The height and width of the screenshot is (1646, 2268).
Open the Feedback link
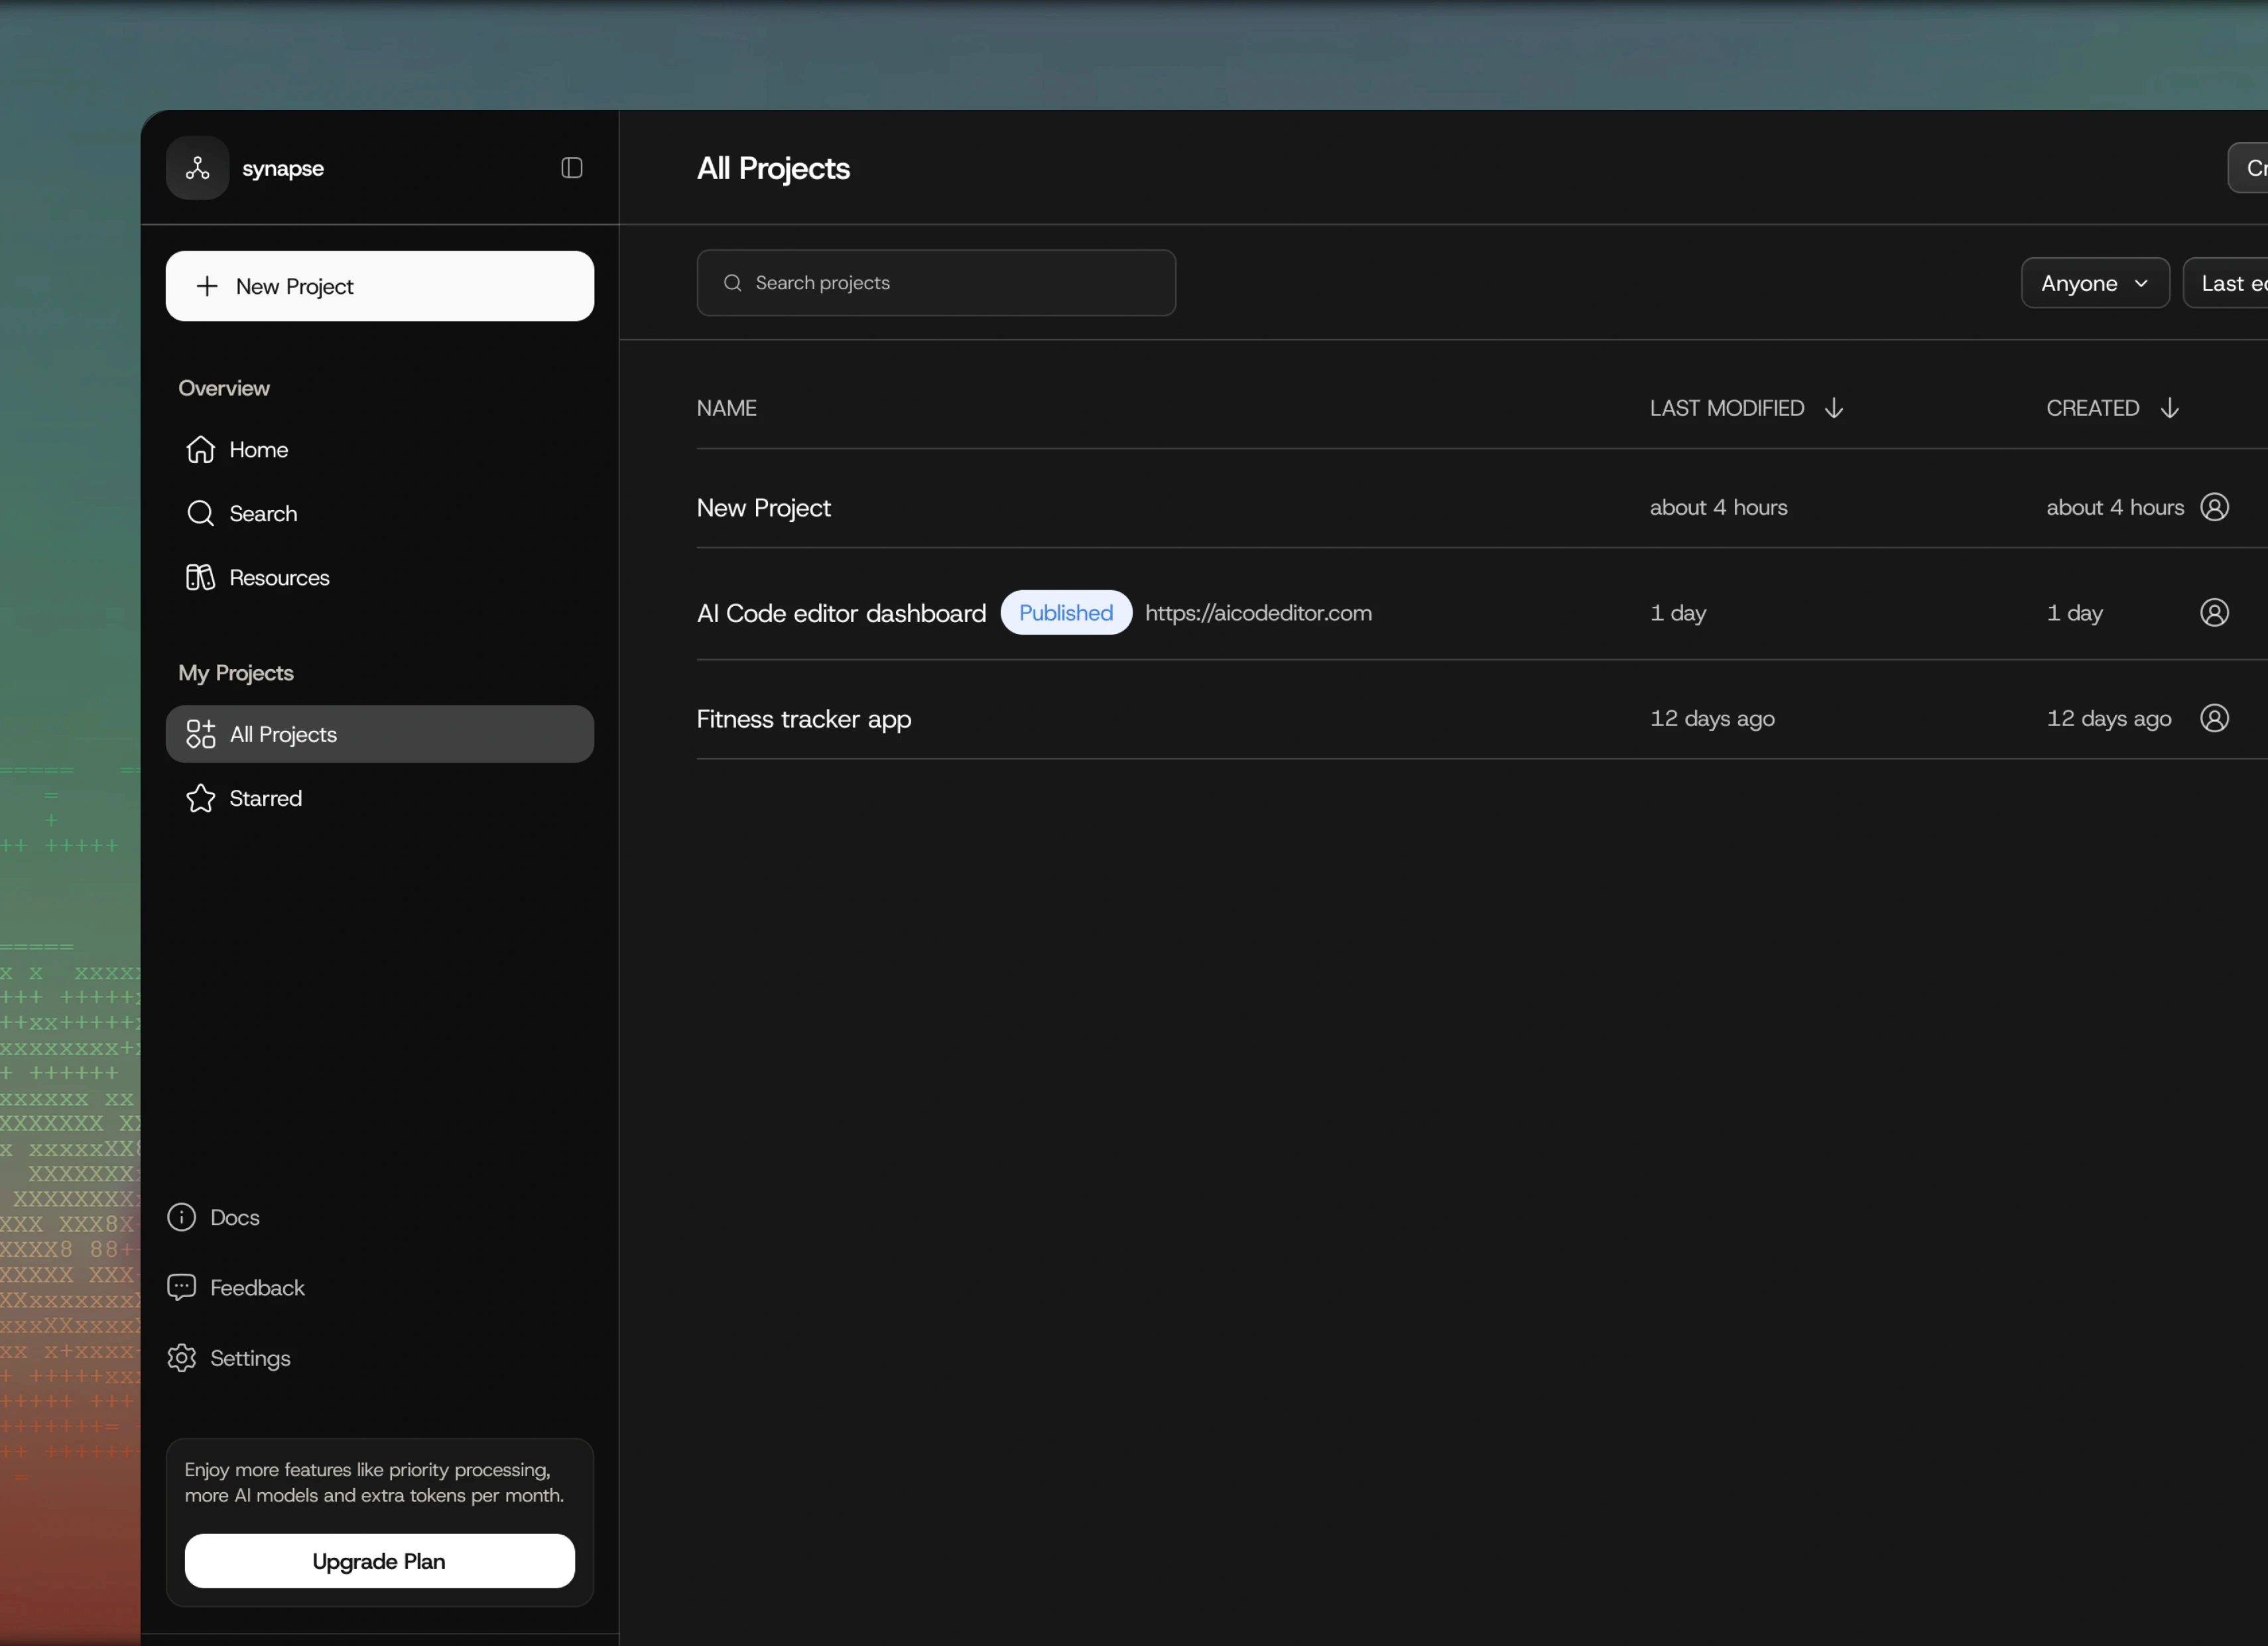click(x=236, y=1287)
